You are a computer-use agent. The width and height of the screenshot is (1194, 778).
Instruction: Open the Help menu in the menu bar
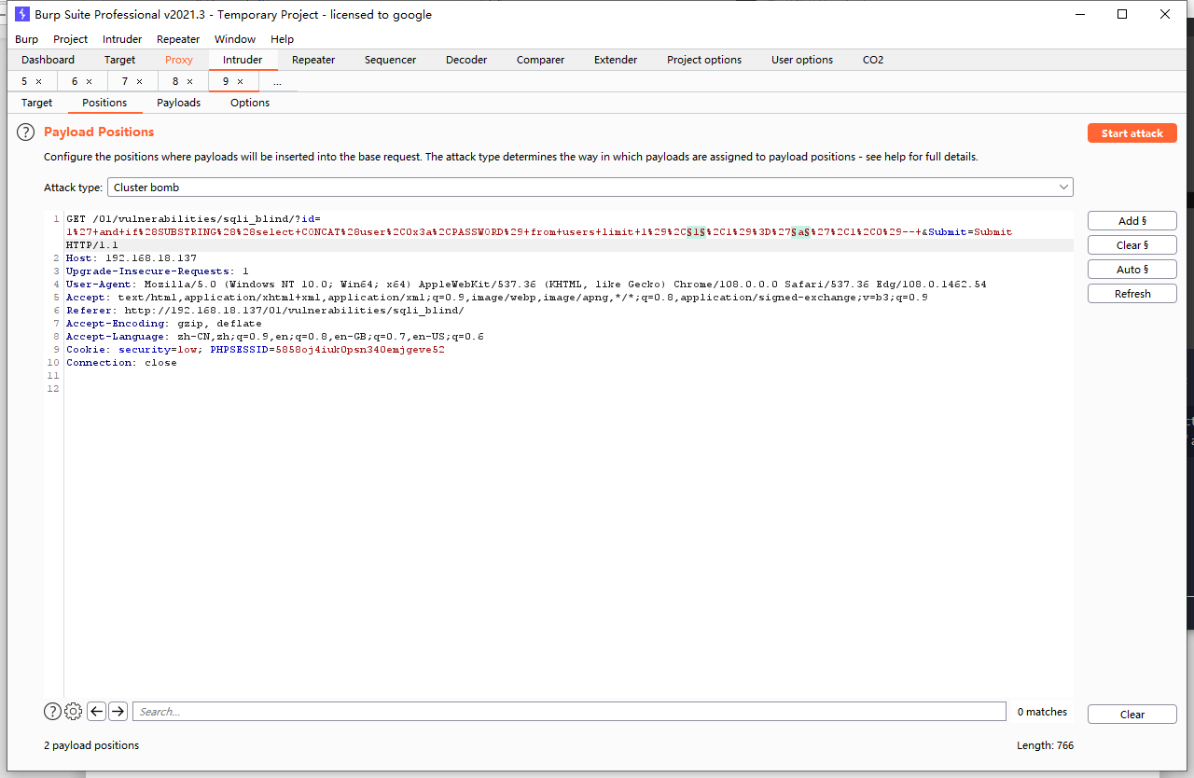click(x=282, y=39)
